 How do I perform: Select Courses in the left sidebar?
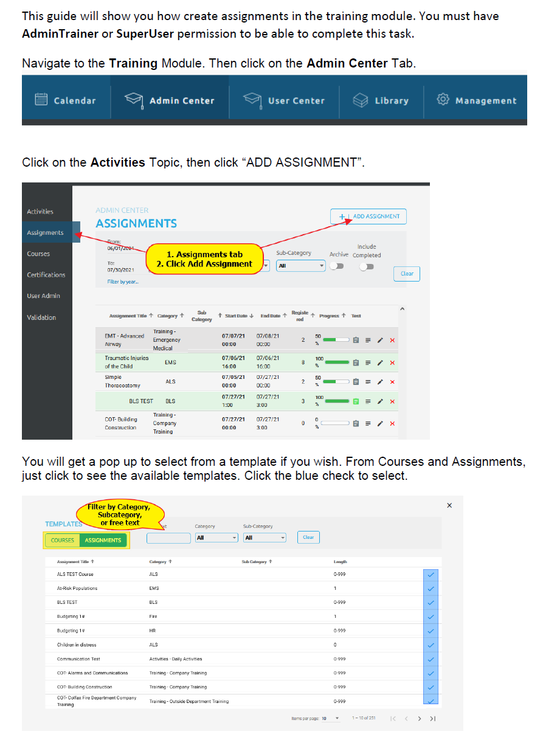click(38, 254)
